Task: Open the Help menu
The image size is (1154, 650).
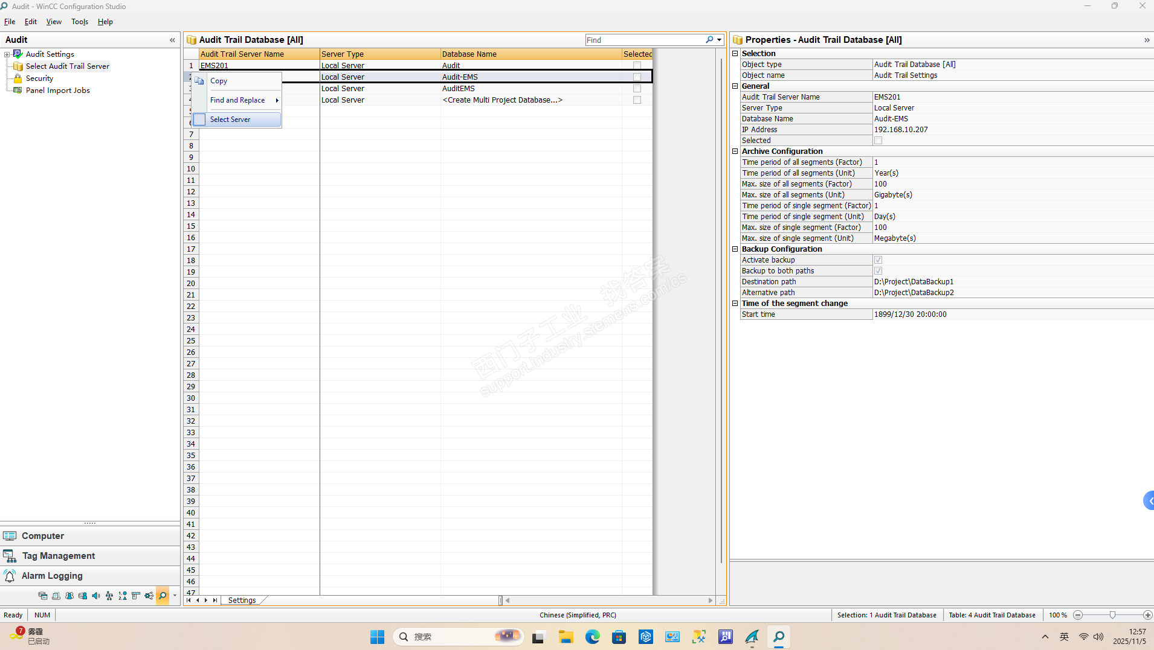Action: (x=105, y=22)
